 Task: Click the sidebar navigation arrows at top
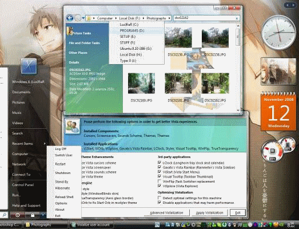click(290, 5)
